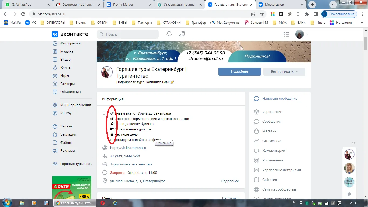Click Туристическое агентство category link
368x207 pixels.
tap(131, 164)
